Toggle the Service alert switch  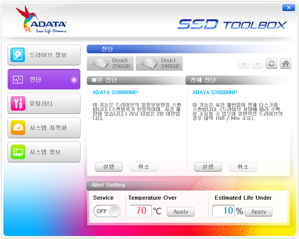click(x=107, y=211)
